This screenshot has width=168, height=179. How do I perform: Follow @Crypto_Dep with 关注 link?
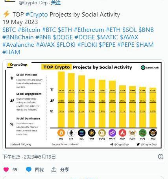point(56,3)
